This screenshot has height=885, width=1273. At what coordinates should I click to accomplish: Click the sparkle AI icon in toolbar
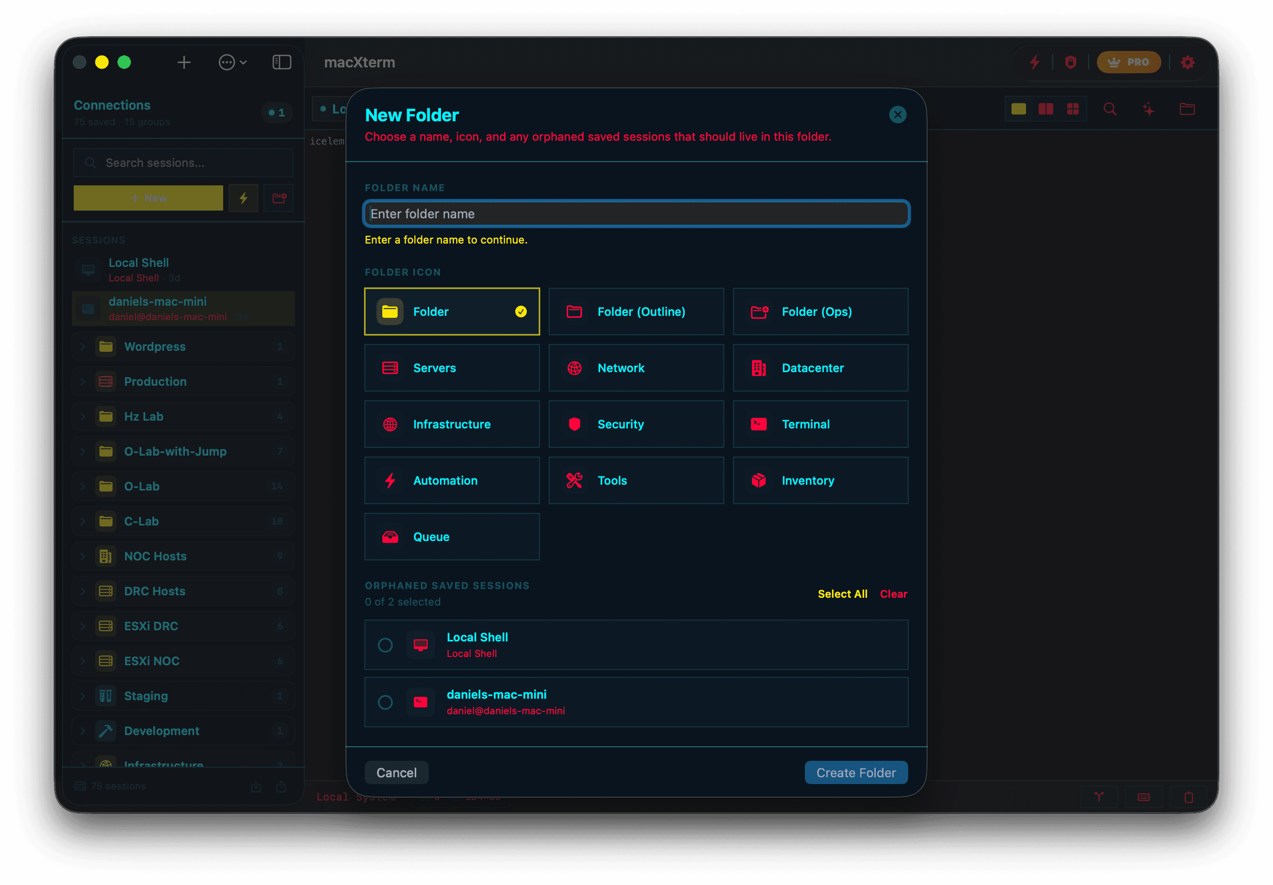point(1149,109)
